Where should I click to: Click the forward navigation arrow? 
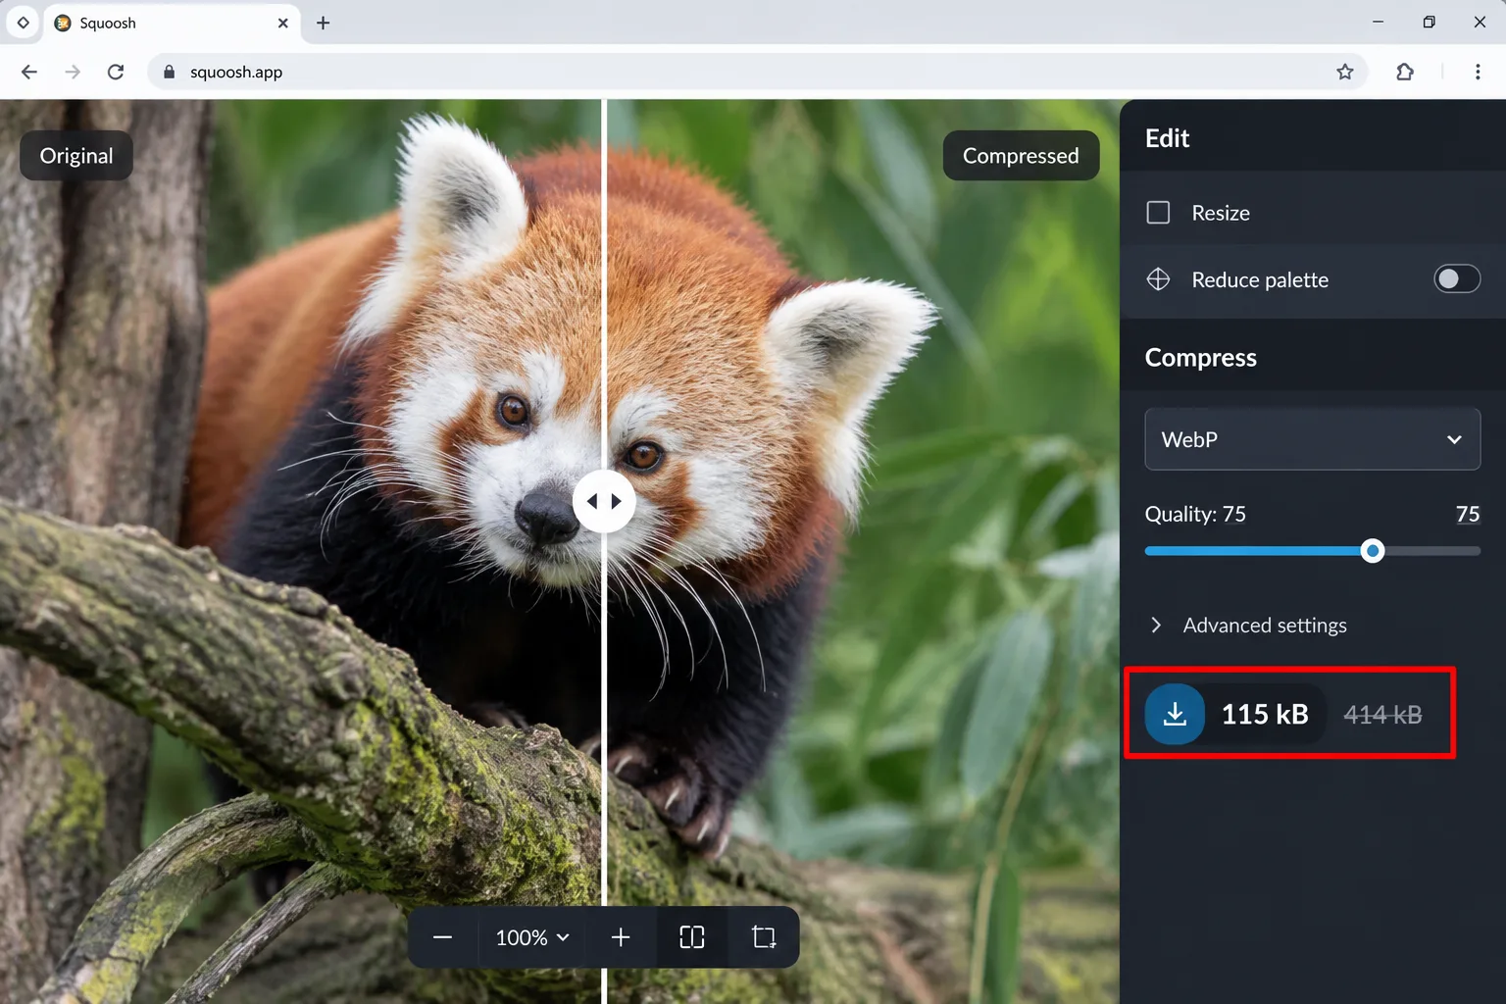pos(73,72)
